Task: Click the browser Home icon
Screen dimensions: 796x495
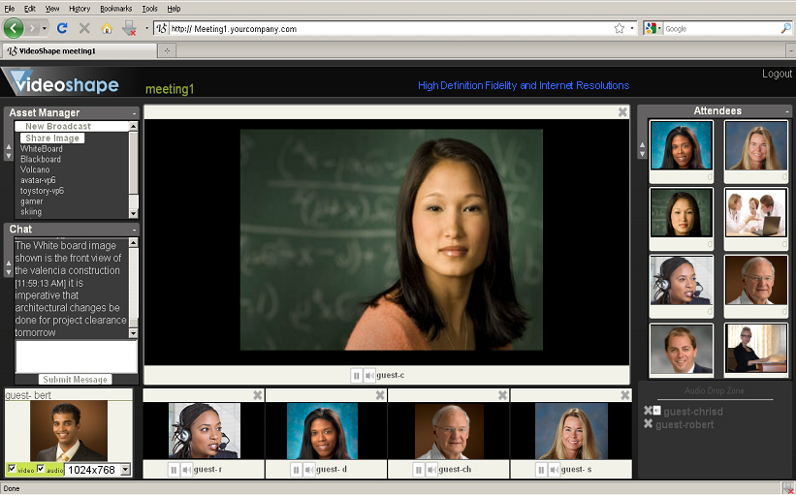Action: (108, 28)
